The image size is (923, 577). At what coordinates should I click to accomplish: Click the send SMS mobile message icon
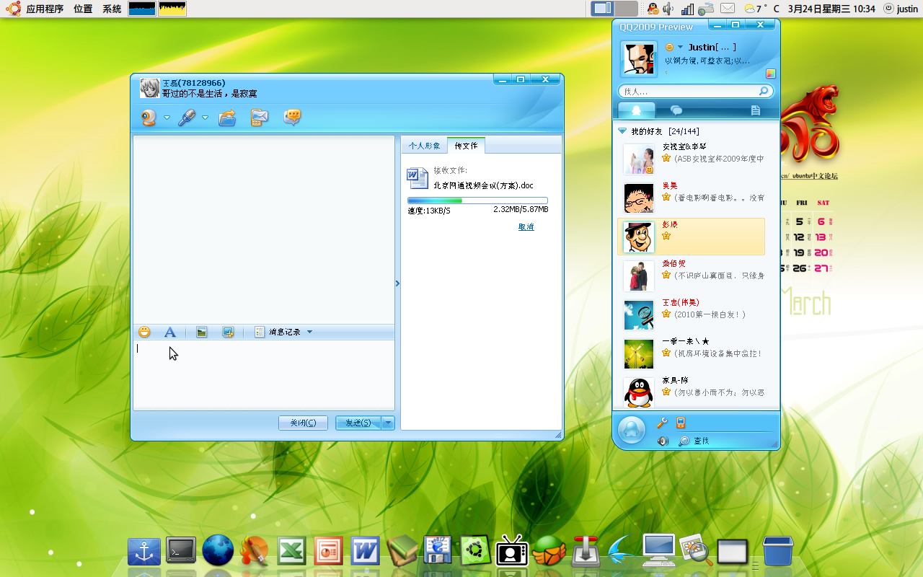pyautogui.click(x=260, y=118)
